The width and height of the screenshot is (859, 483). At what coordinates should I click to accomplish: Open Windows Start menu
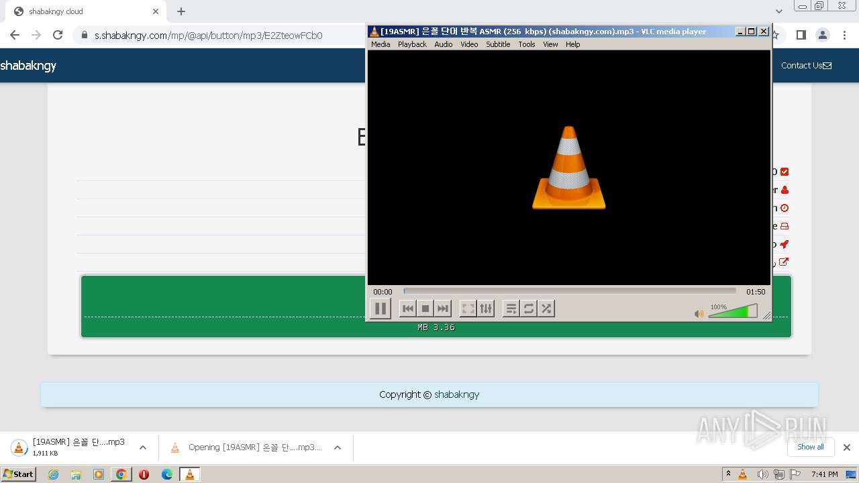18,474
